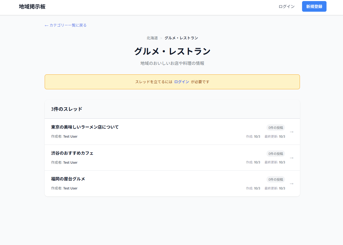The image size is (343, 245).
Task: Click author Test User on 渋谷 thread
Action: (x=70, y=162)
